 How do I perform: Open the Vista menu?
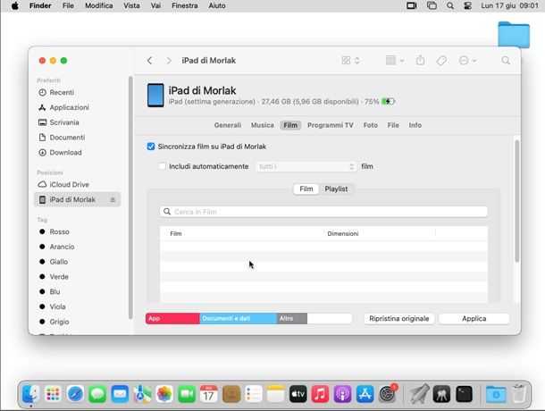[131, 5]
